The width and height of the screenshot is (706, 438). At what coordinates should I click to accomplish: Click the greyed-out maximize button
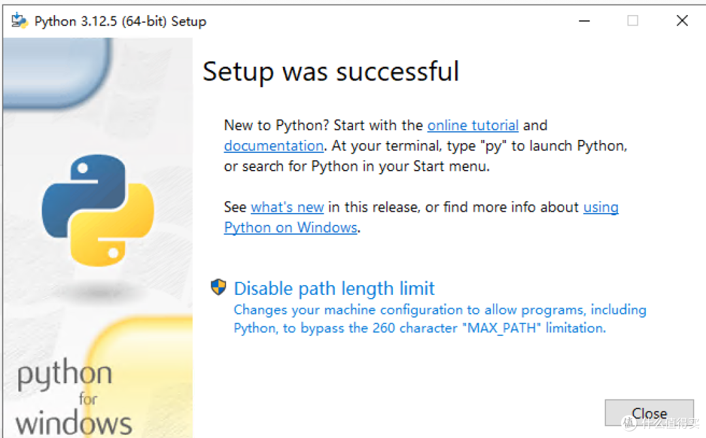(x=632, y=21)
